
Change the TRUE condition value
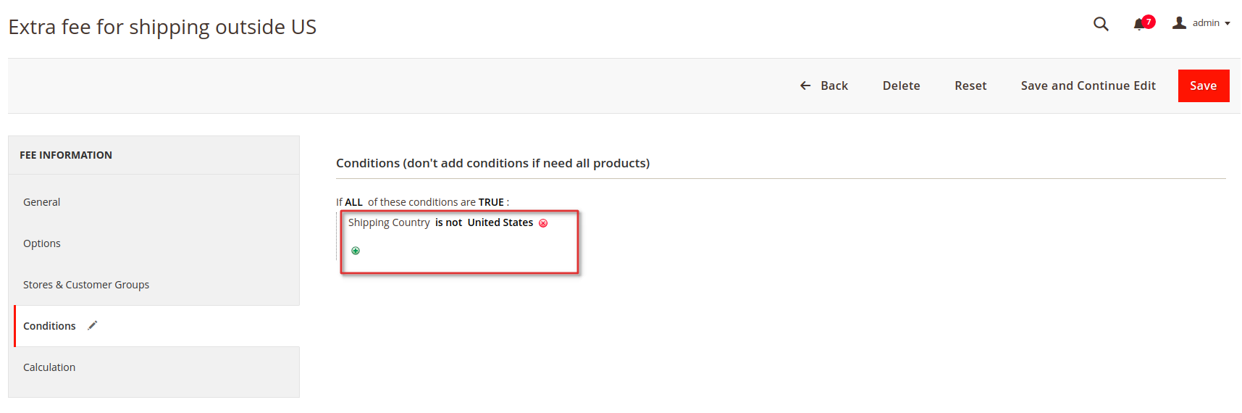click(x=491, y=202)
